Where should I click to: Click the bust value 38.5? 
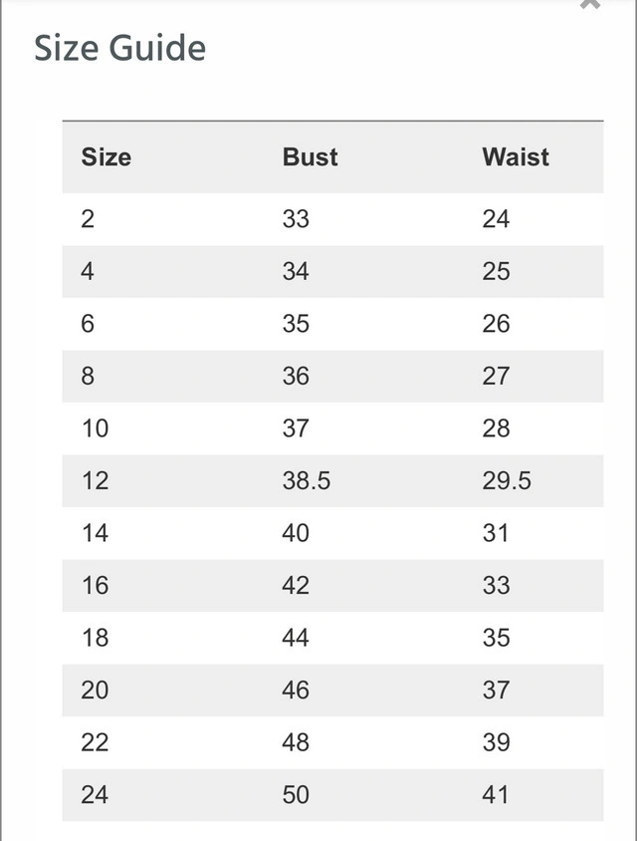pos(307,480)
